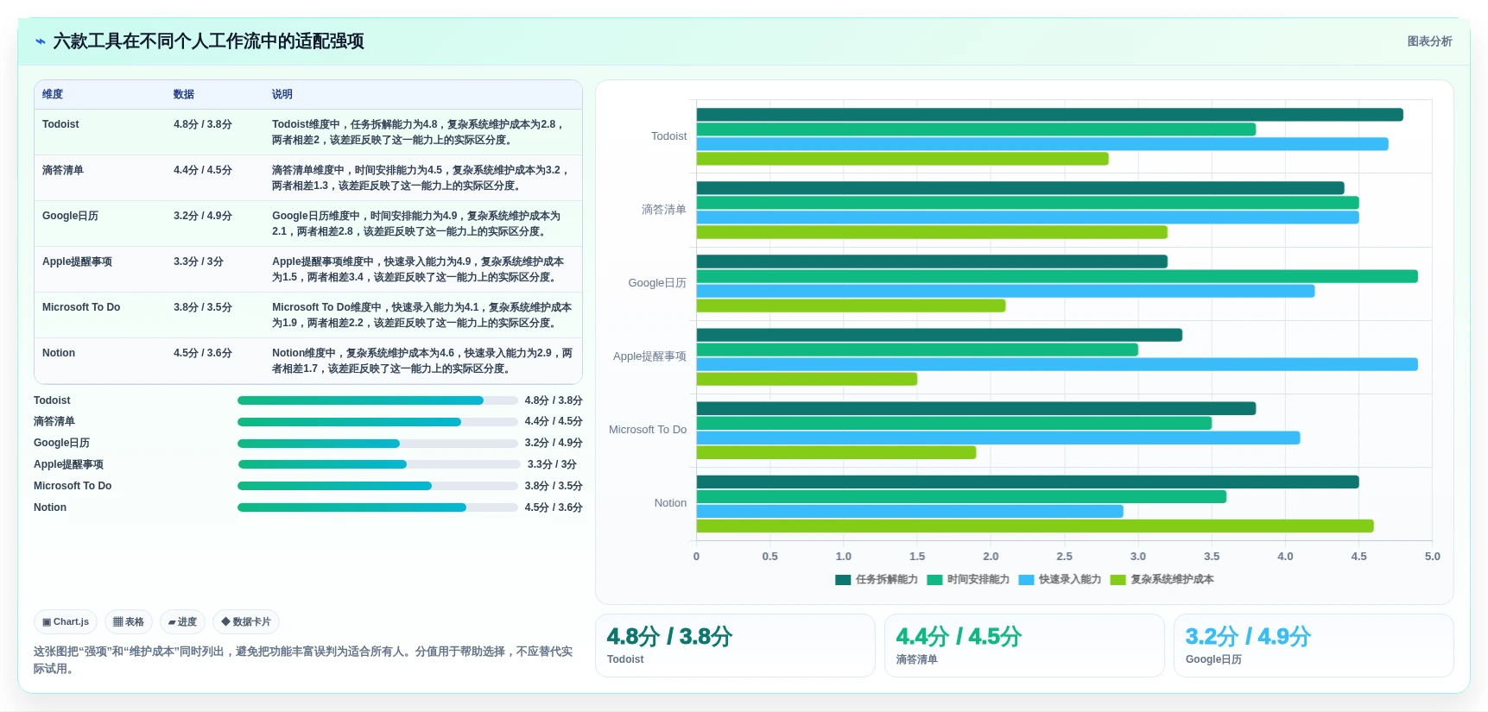
Task: Click the 5.0 x-axis tick label
Action: [x=1433, y=557]
